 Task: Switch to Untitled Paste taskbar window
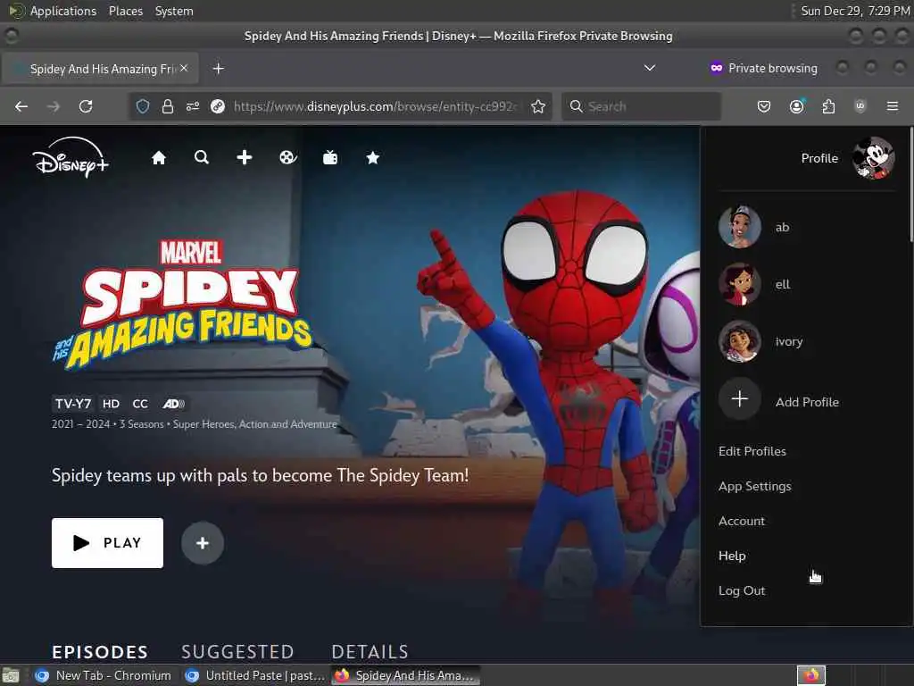(253, 675)
